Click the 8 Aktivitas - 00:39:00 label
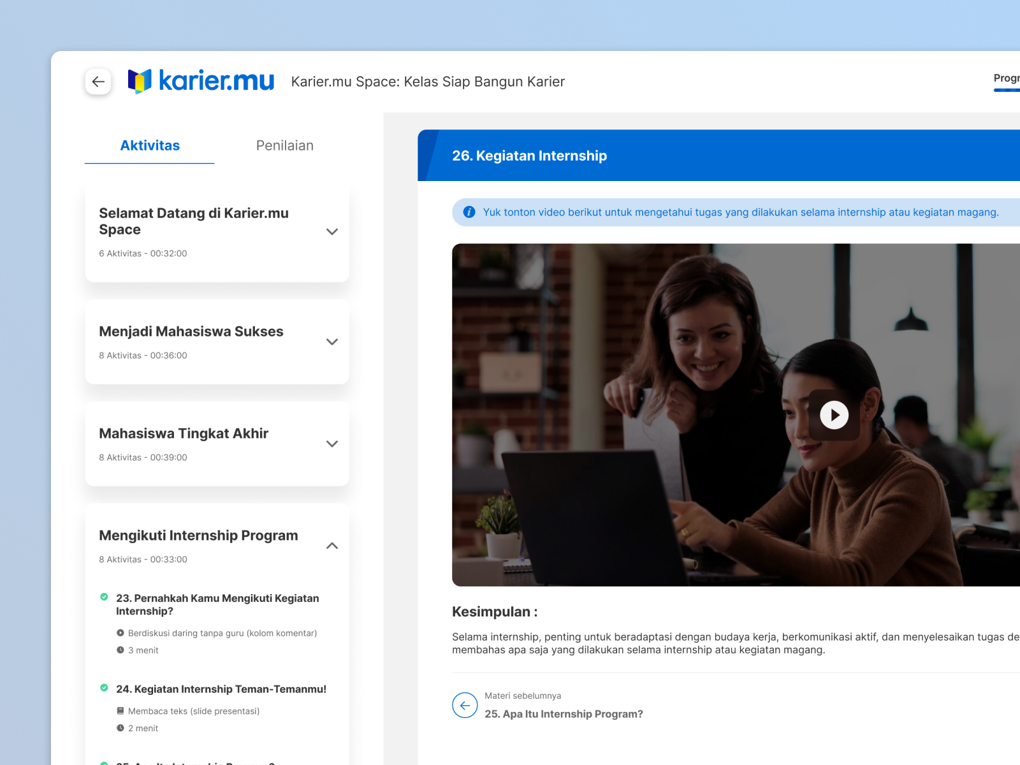 click(143, 457)
